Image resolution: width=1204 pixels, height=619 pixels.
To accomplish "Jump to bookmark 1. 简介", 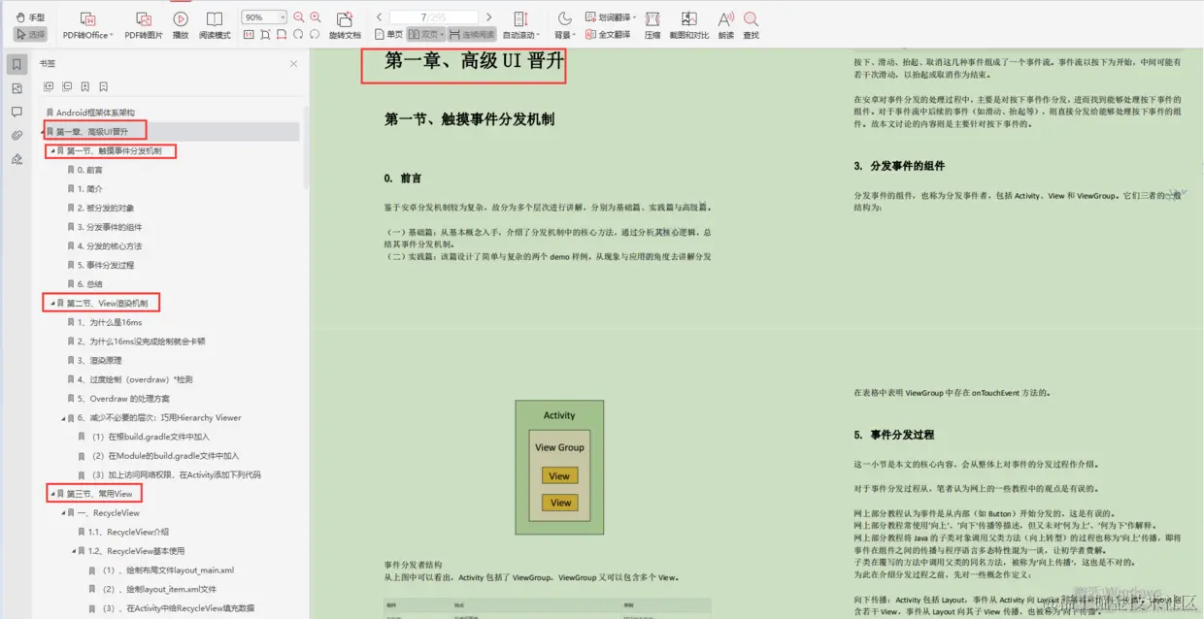I will click(x=84, y=188).
